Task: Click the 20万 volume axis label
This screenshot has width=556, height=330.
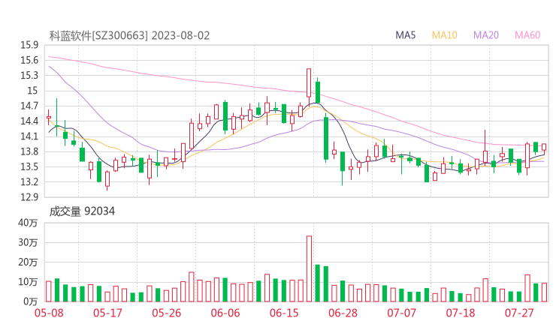Action: coord(28,262)
